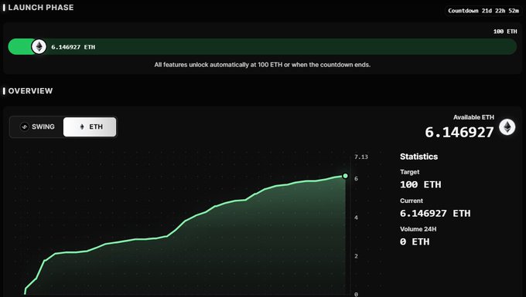526x297 pixels.
Task: Click the Countdown 21d 22h 52m badge
Action: coord(483,11)
